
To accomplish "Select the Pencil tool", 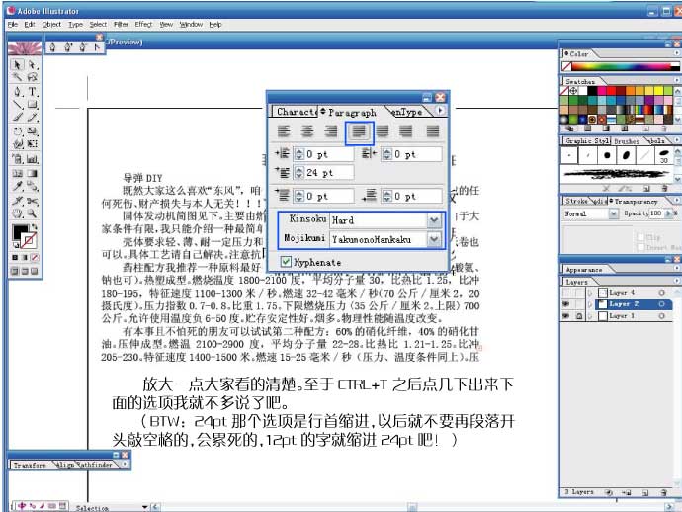I will coord(33,118).
